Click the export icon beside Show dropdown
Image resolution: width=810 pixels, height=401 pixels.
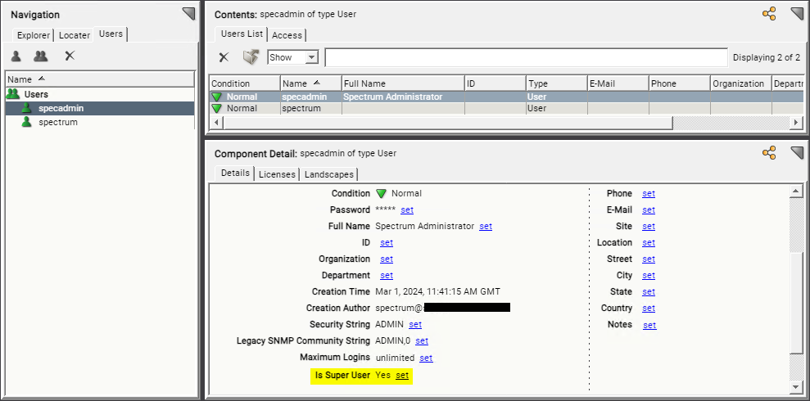coord(251,57)
